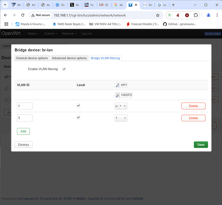The width and height of the screenshot is (222, 205).
Task: Open the Chrome three-dot menu
Action: [217, 15]
